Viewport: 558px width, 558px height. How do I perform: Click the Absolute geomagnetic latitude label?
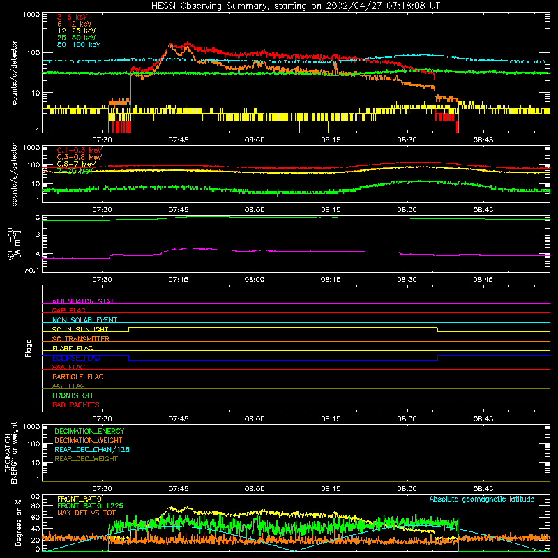(x=482, y=499)
